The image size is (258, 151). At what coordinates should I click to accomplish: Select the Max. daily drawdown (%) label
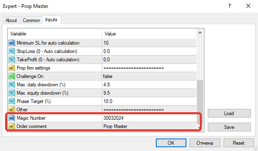[41, 85]
